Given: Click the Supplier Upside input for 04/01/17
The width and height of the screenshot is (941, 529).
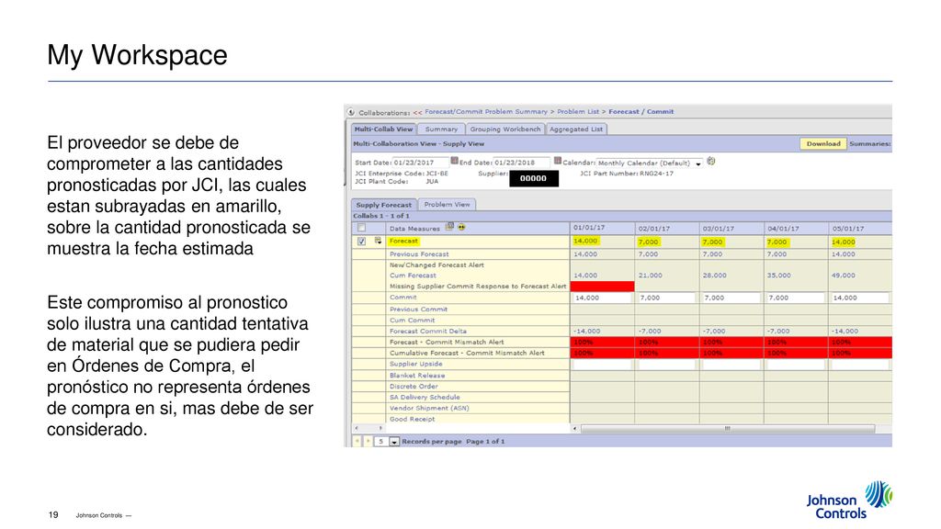Looking at the screenshot, I should pyautogui.click(x=796, y=365).
